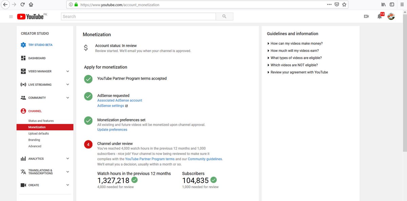
Task: Open the browser Library icon
Action: point(384,5)
